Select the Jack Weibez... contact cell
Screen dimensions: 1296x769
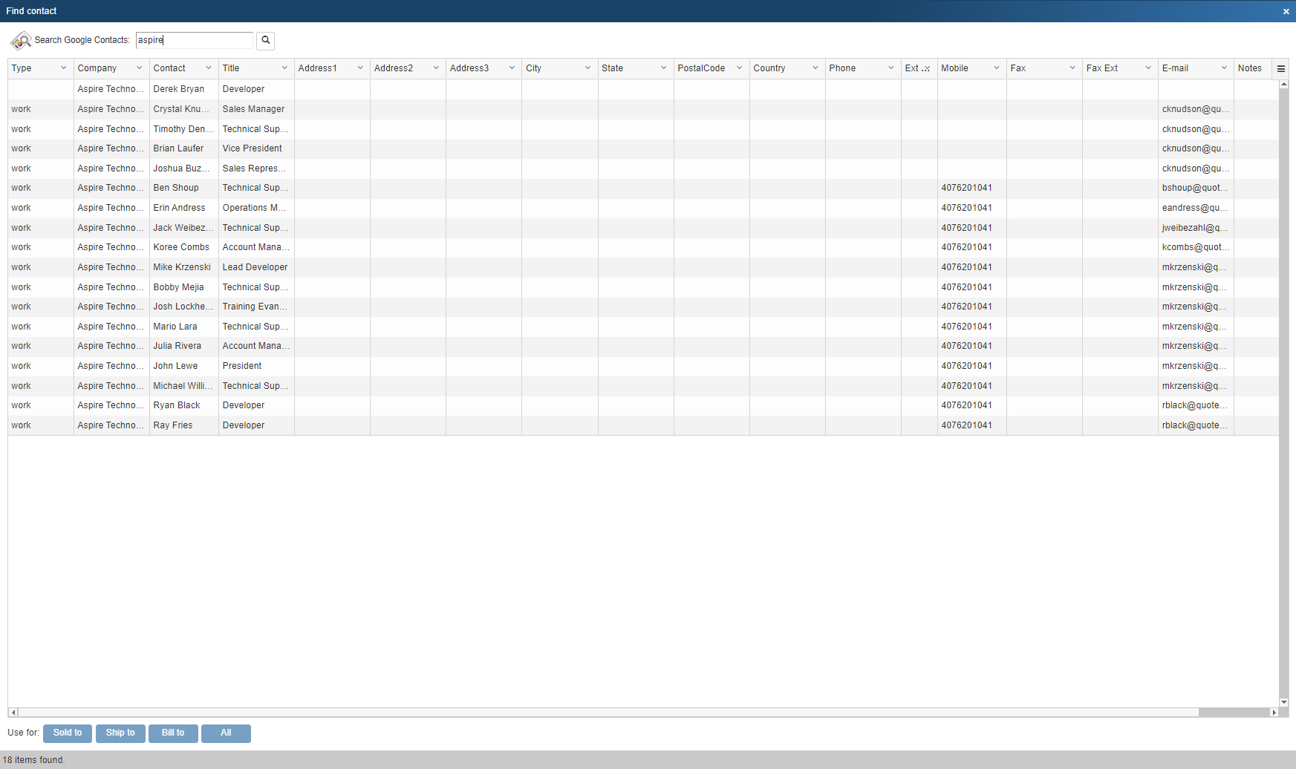(183, 228)
